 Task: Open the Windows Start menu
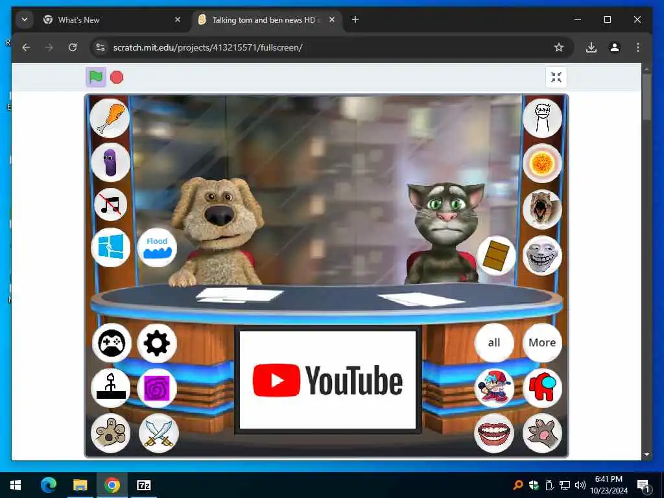16,485
